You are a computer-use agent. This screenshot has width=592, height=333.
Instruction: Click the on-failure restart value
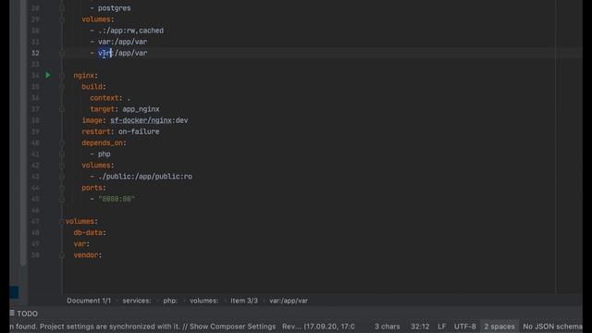(x=139, y=131)
